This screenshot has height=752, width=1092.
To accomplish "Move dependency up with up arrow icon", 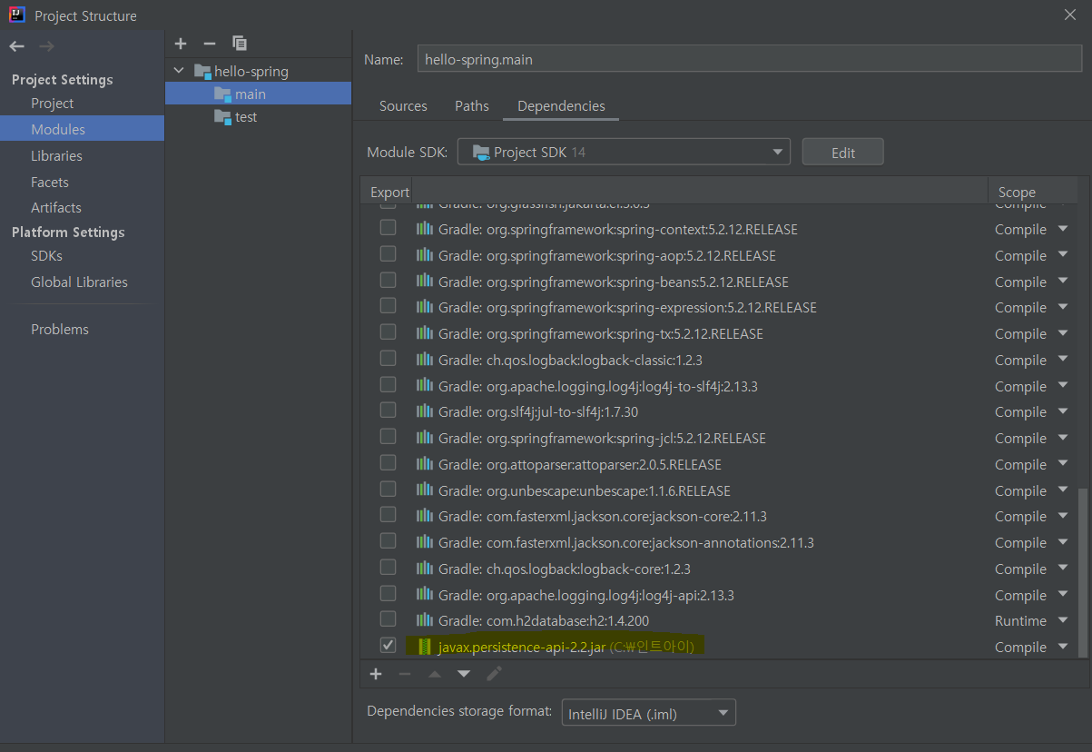I will tap(435, 674).
